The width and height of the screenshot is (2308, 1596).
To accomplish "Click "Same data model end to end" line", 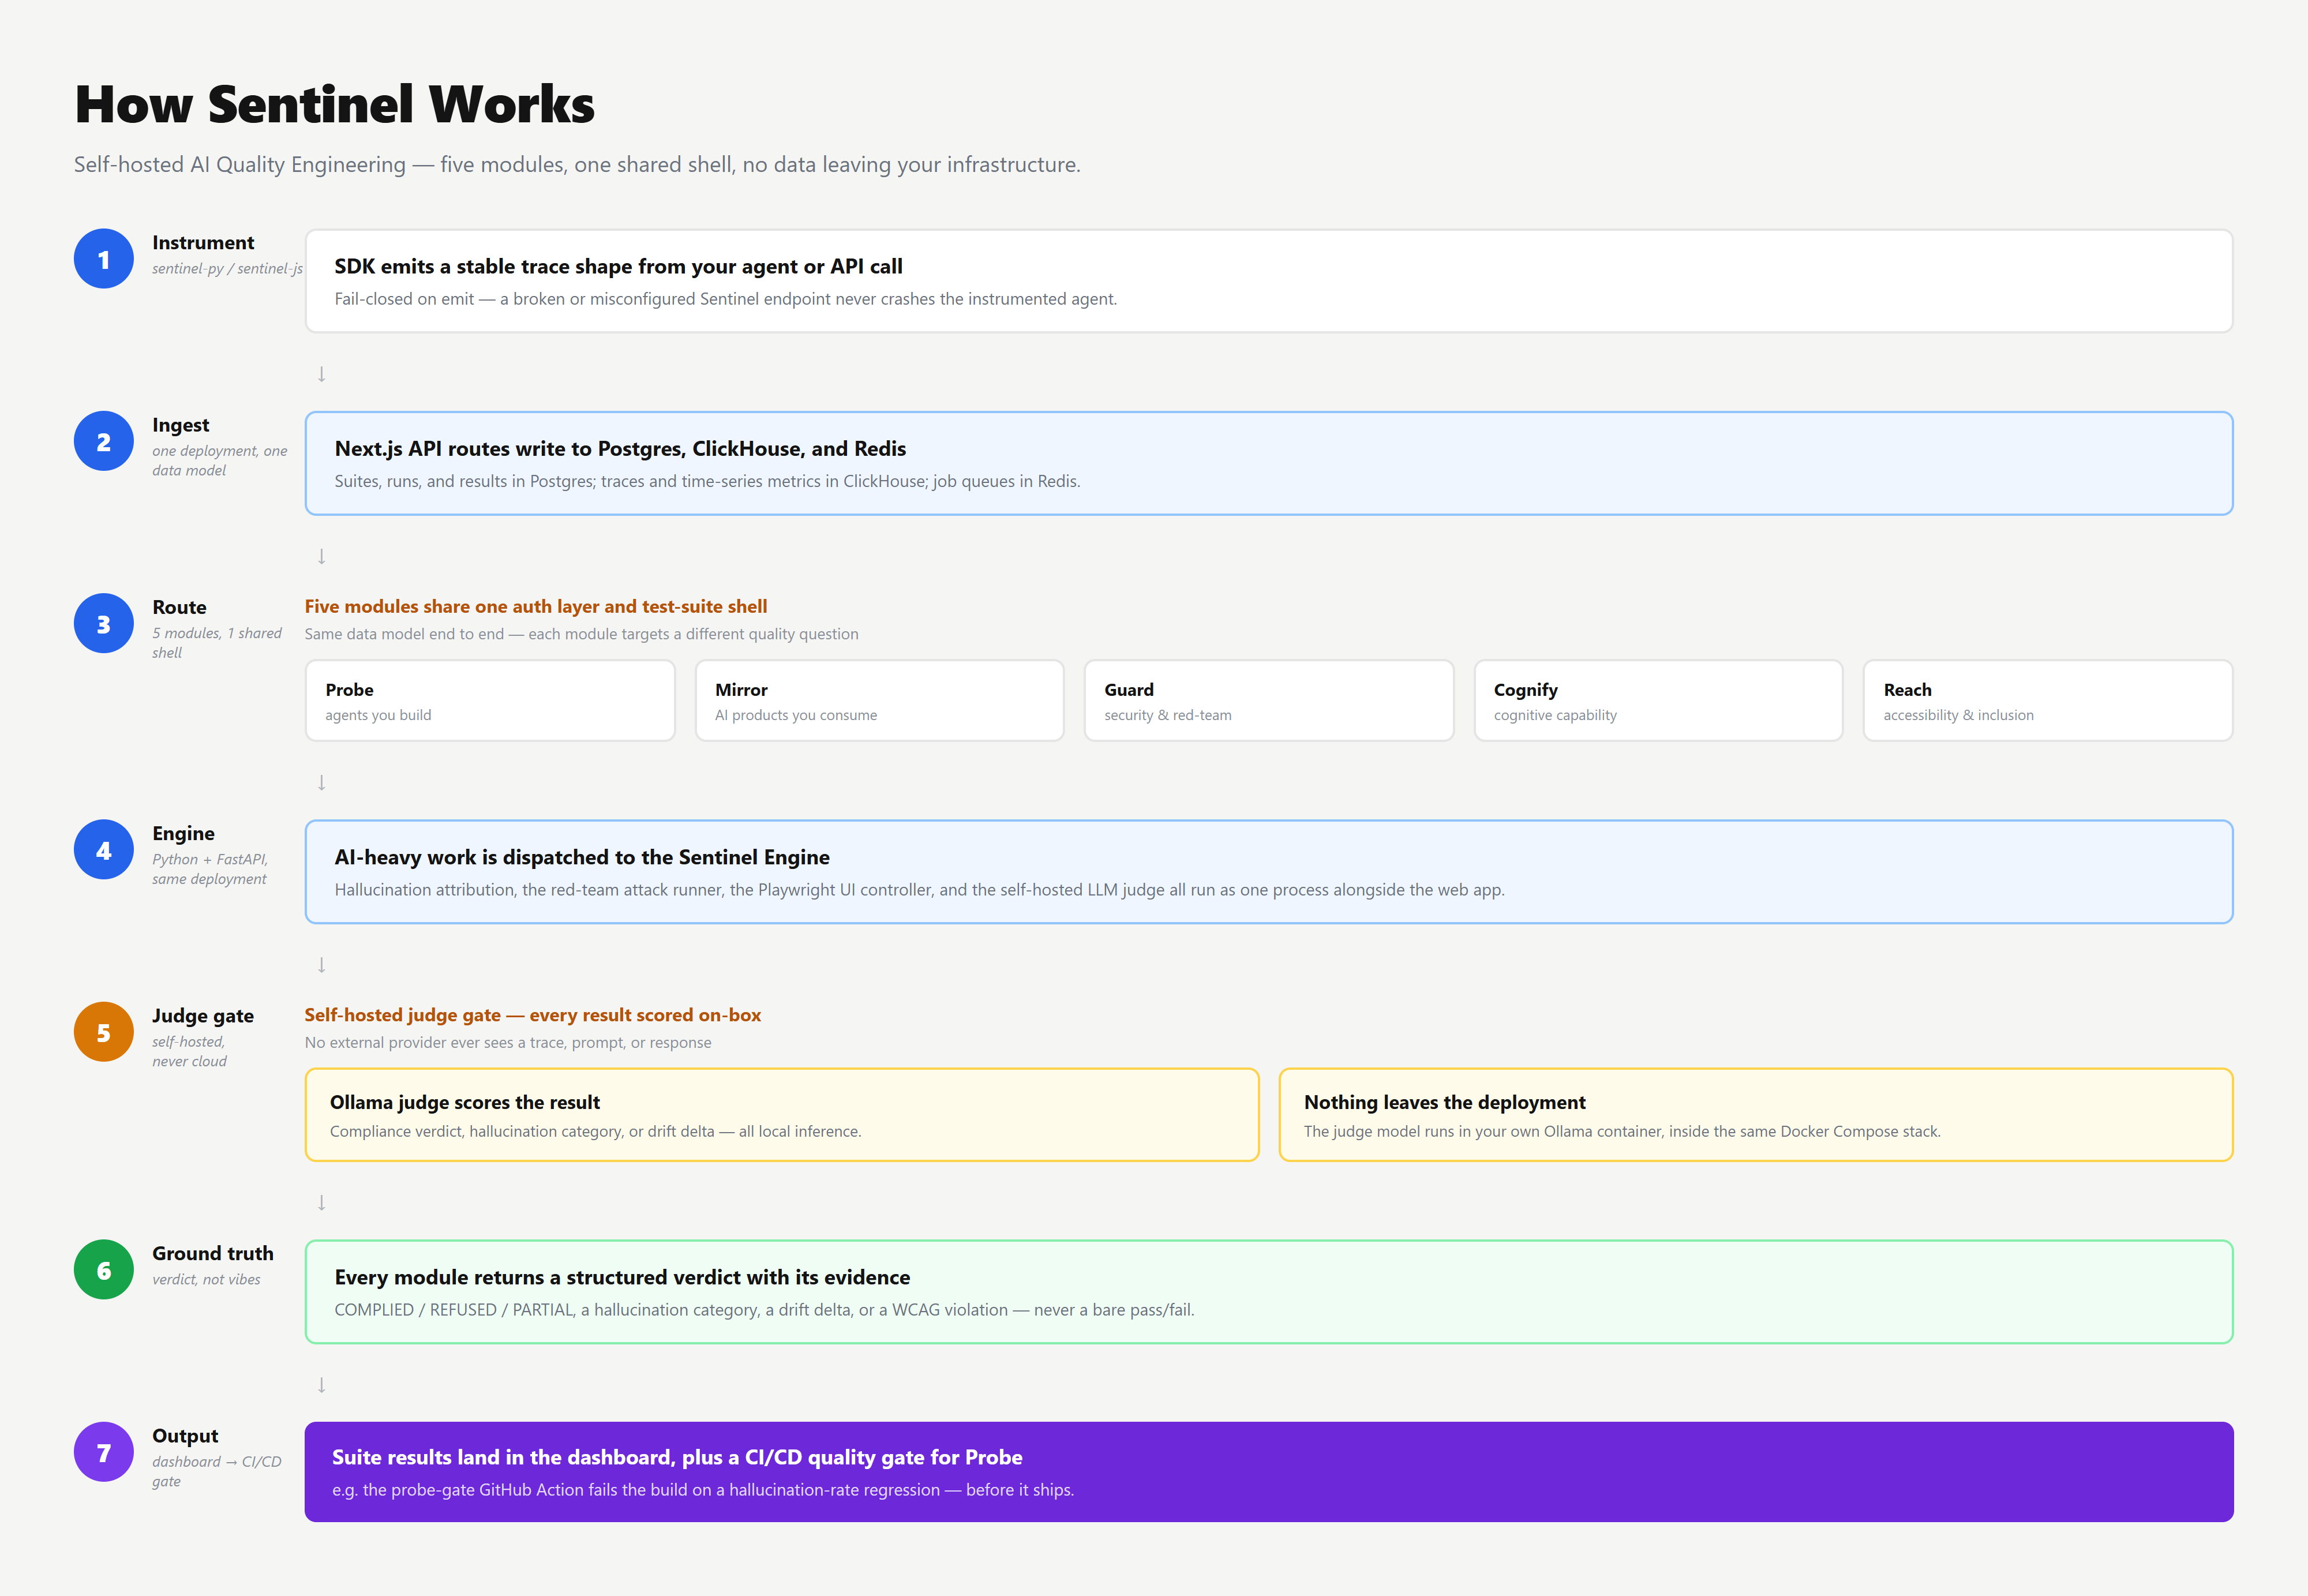I will coord(581,634).
